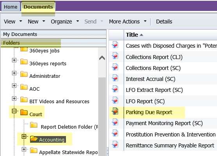Click the Appellate Statewide Reports folder icon
The width and height of the screenshot is (217, 156).
point(34,150)
